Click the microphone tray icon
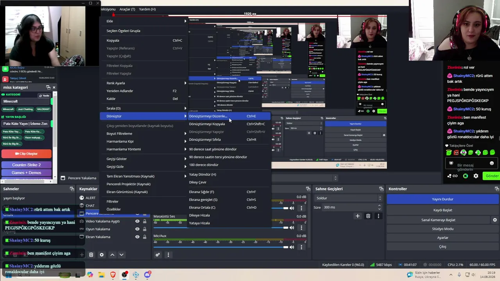The width and height of the screenshot is (500, 281). point(459,275)
